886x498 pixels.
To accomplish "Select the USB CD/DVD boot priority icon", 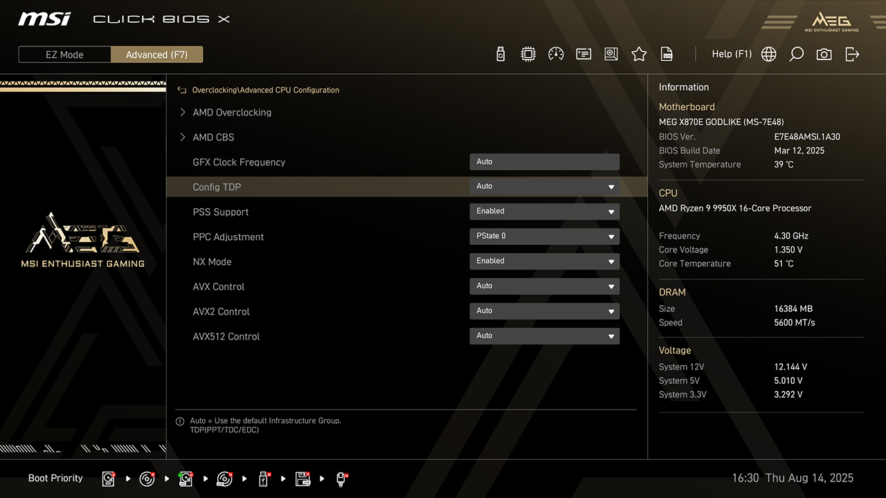I will tap(224, 479).
